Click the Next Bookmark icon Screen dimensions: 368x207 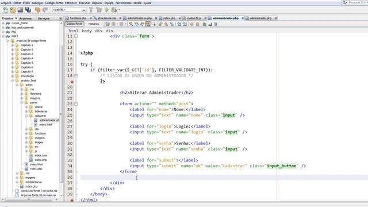pyautogui.click(x=166, y=24)
